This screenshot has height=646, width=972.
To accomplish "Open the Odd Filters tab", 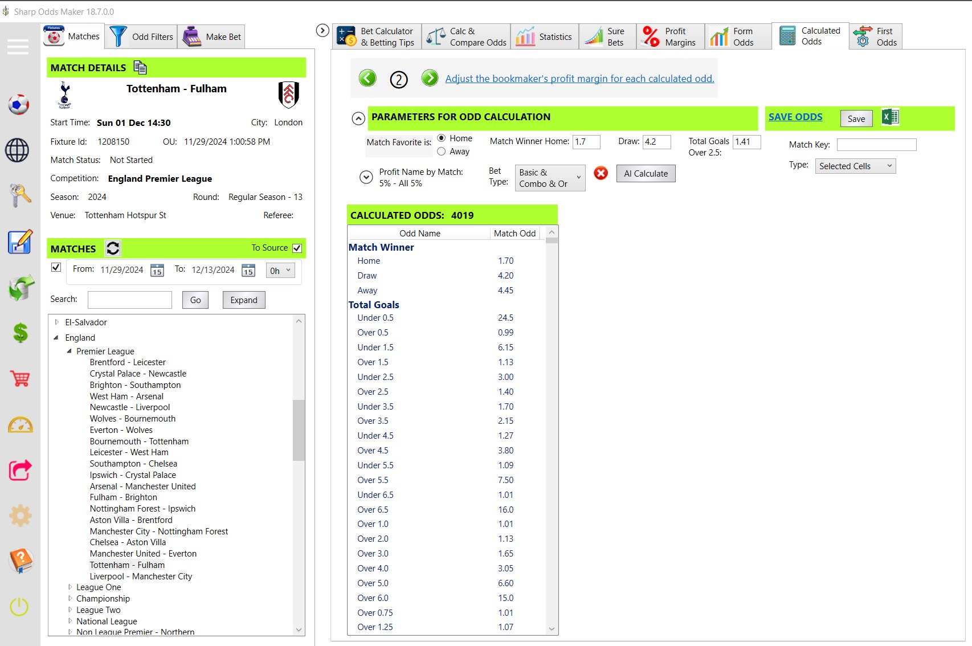I will pyautogui.click(x=141, y=36).
